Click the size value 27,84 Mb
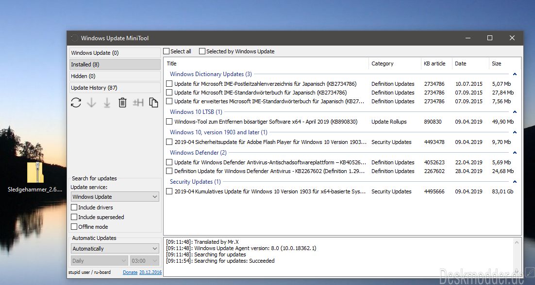Image resolution: width=535 pixels, height=285 pixels. click(503, 92)
